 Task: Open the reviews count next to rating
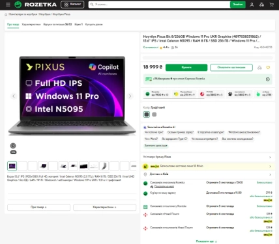click(175, 47)
